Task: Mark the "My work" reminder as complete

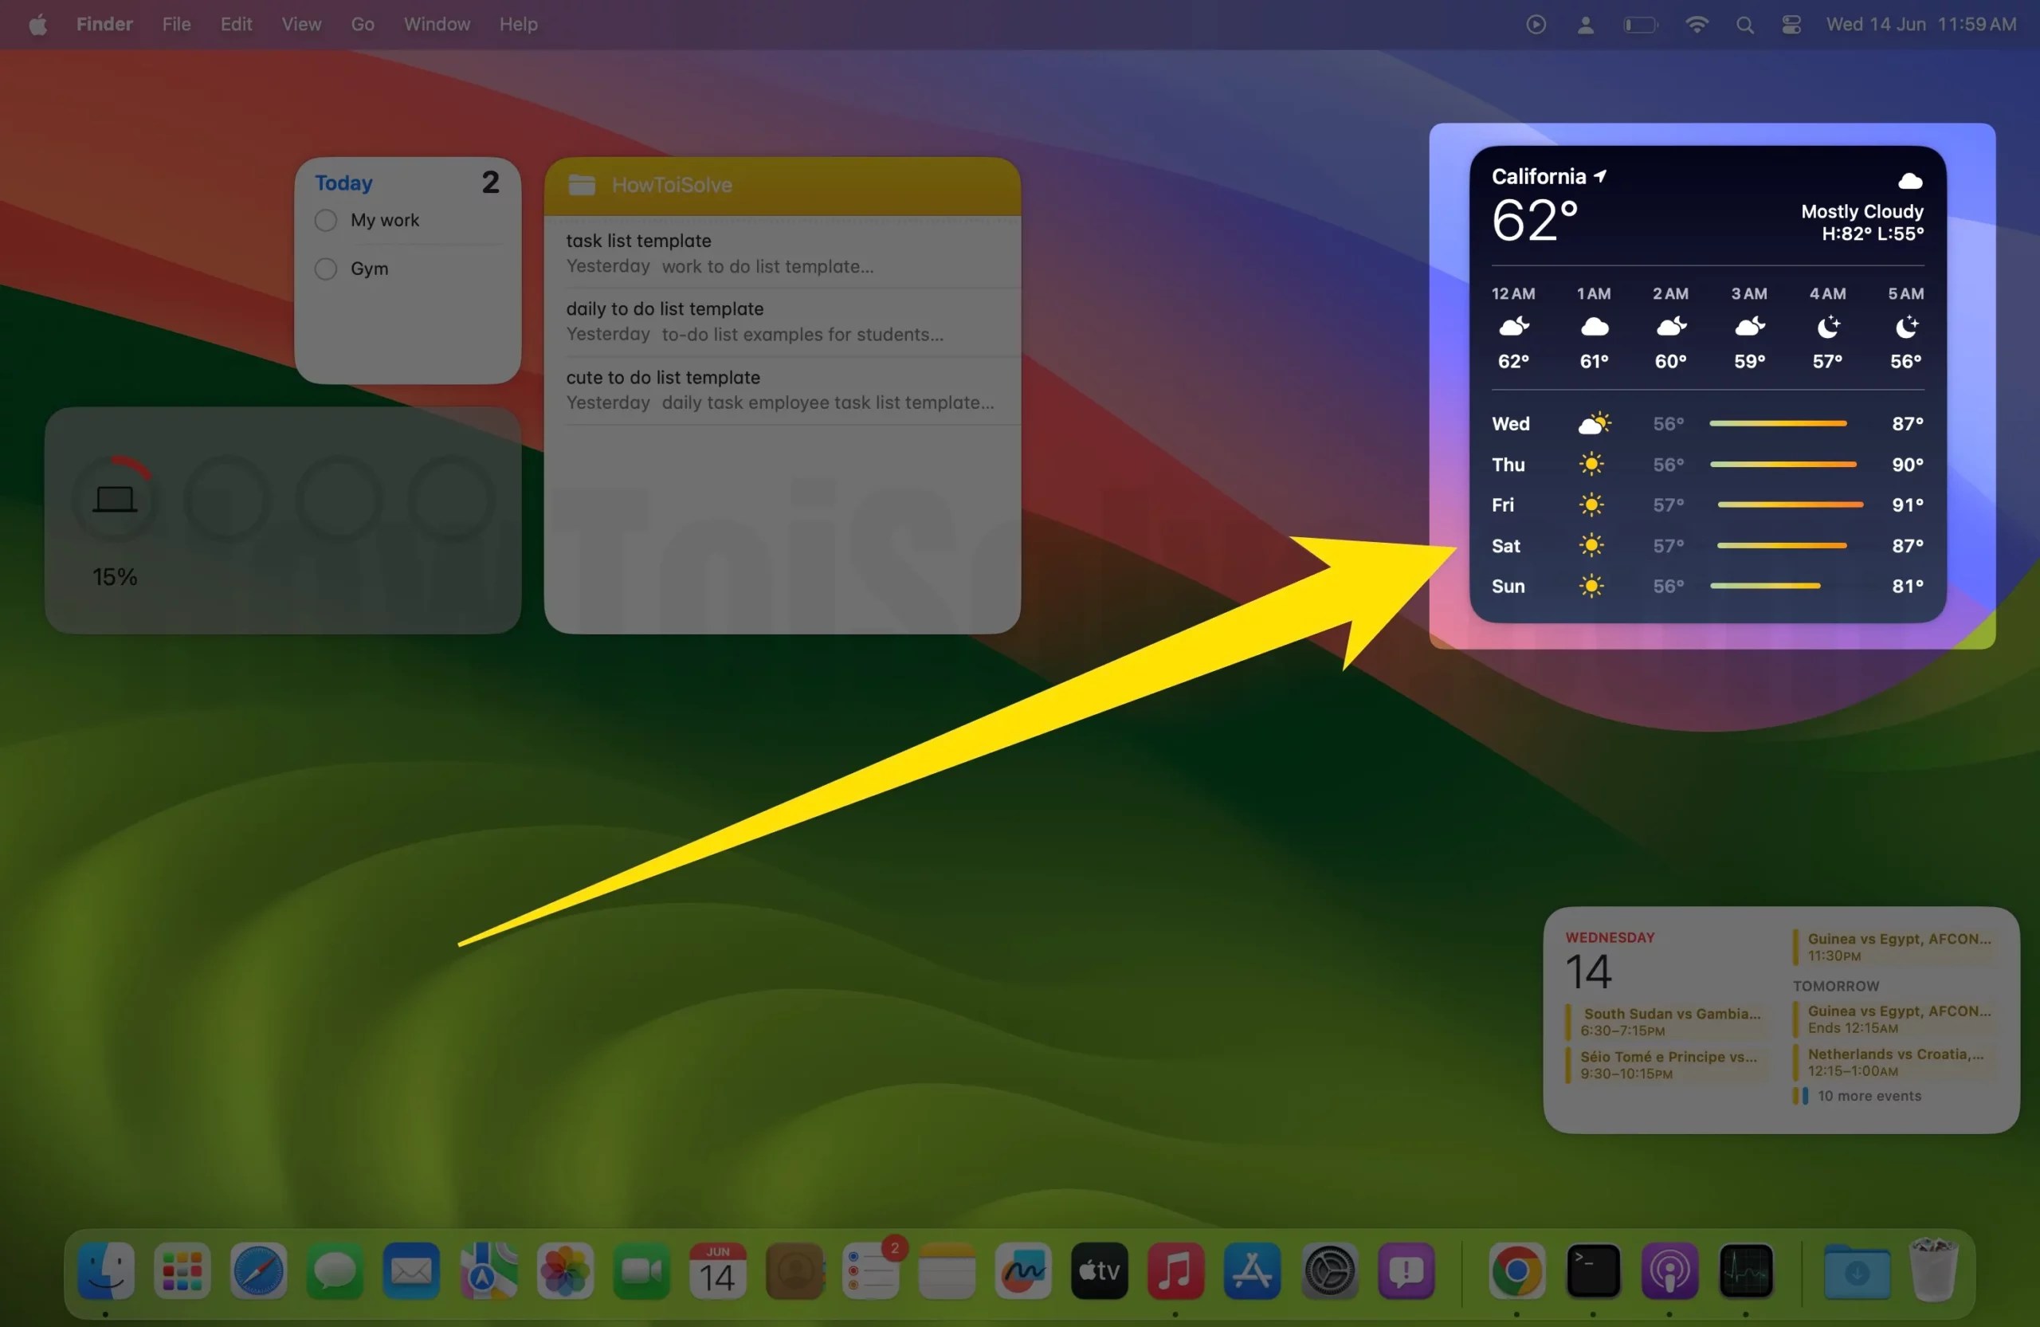Action: point(326,219)
